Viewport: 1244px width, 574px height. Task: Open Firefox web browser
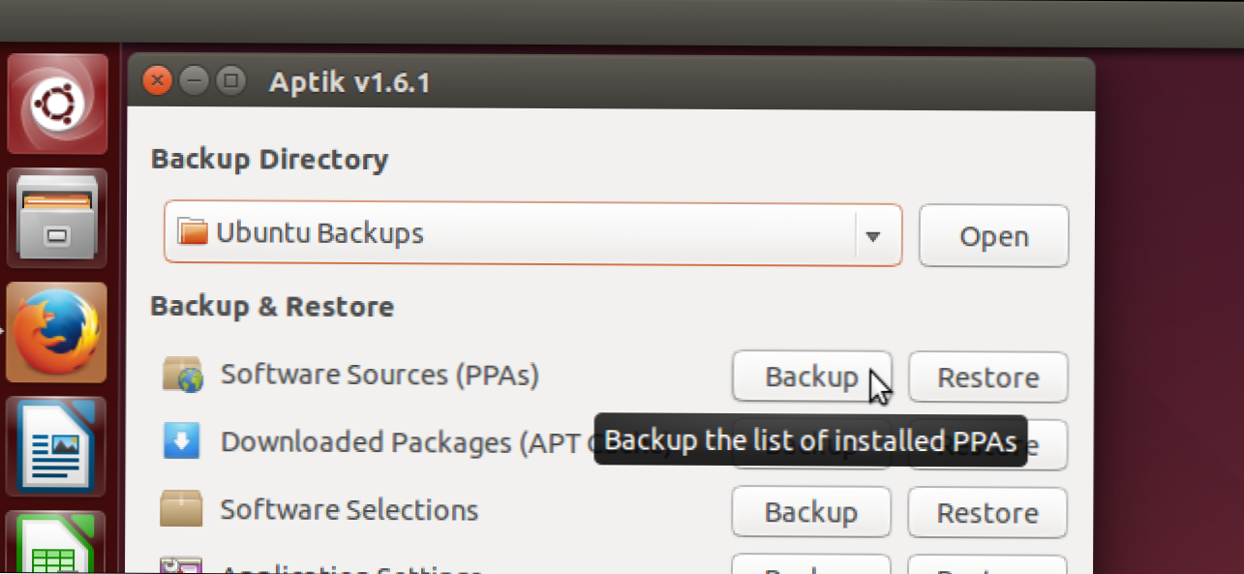[57, 332]
